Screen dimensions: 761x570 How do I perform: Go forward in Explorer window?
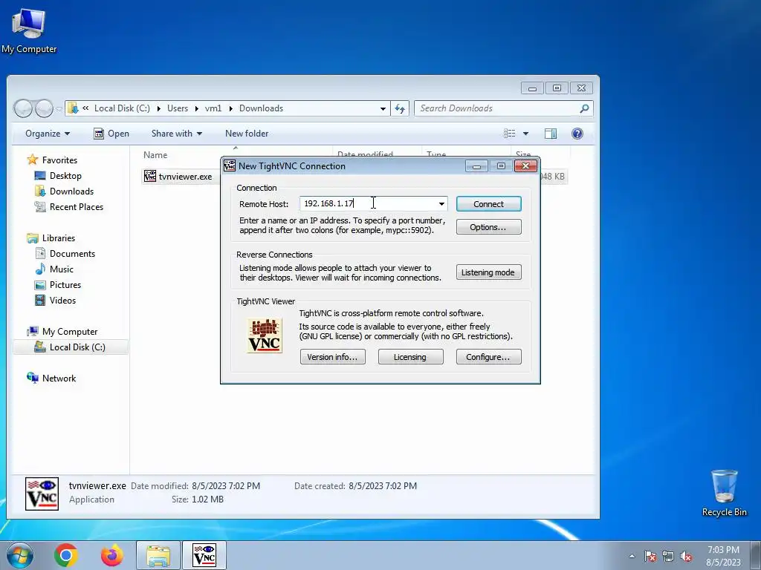tap(44, 108)
